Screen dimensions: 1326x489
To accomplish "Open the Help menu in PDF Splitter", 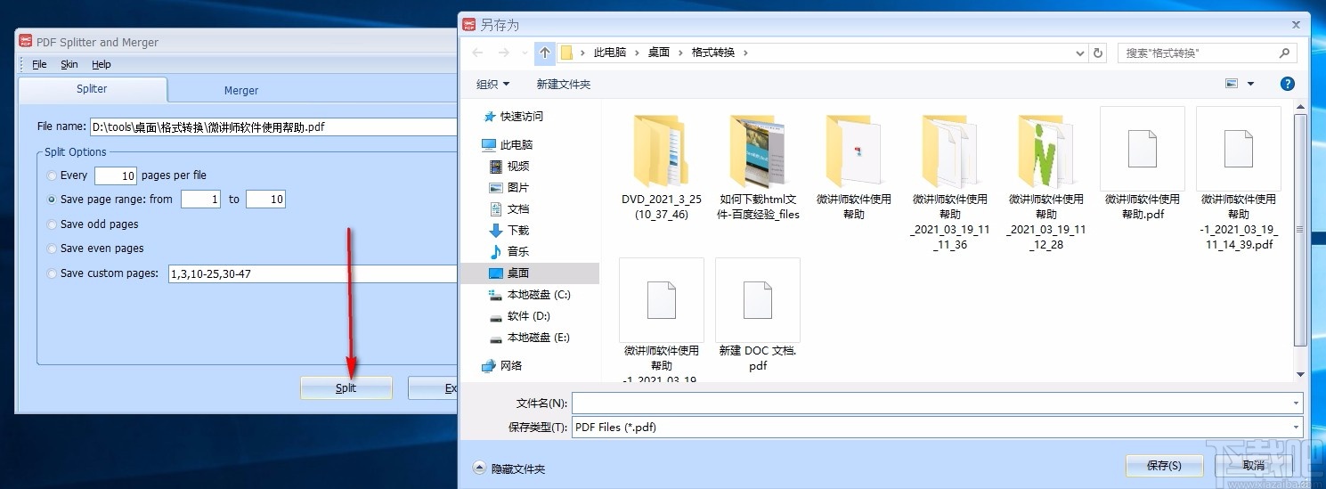I will (102, 64).
